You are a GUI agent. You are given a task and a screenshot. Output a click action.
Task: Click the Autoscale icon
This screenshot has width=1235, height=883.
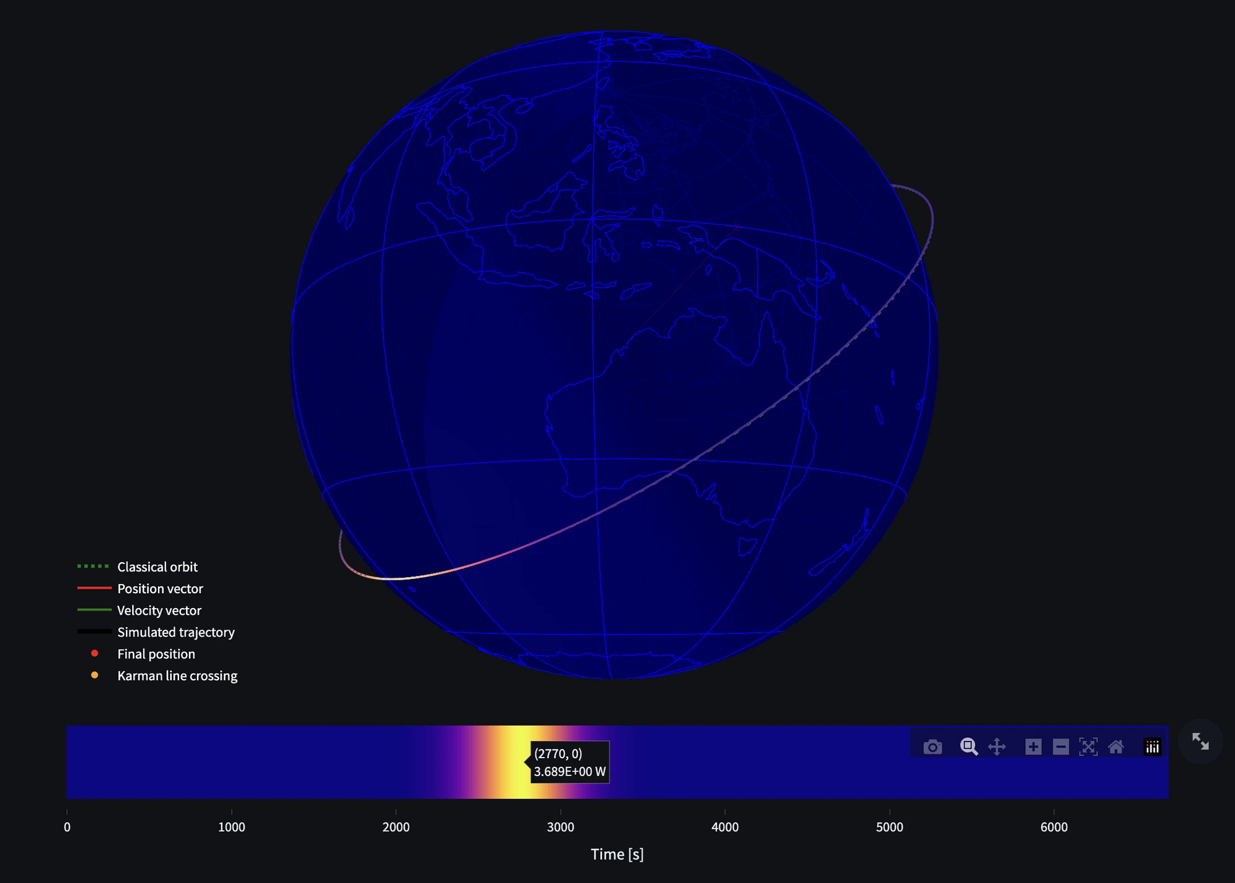(1088, 747)
